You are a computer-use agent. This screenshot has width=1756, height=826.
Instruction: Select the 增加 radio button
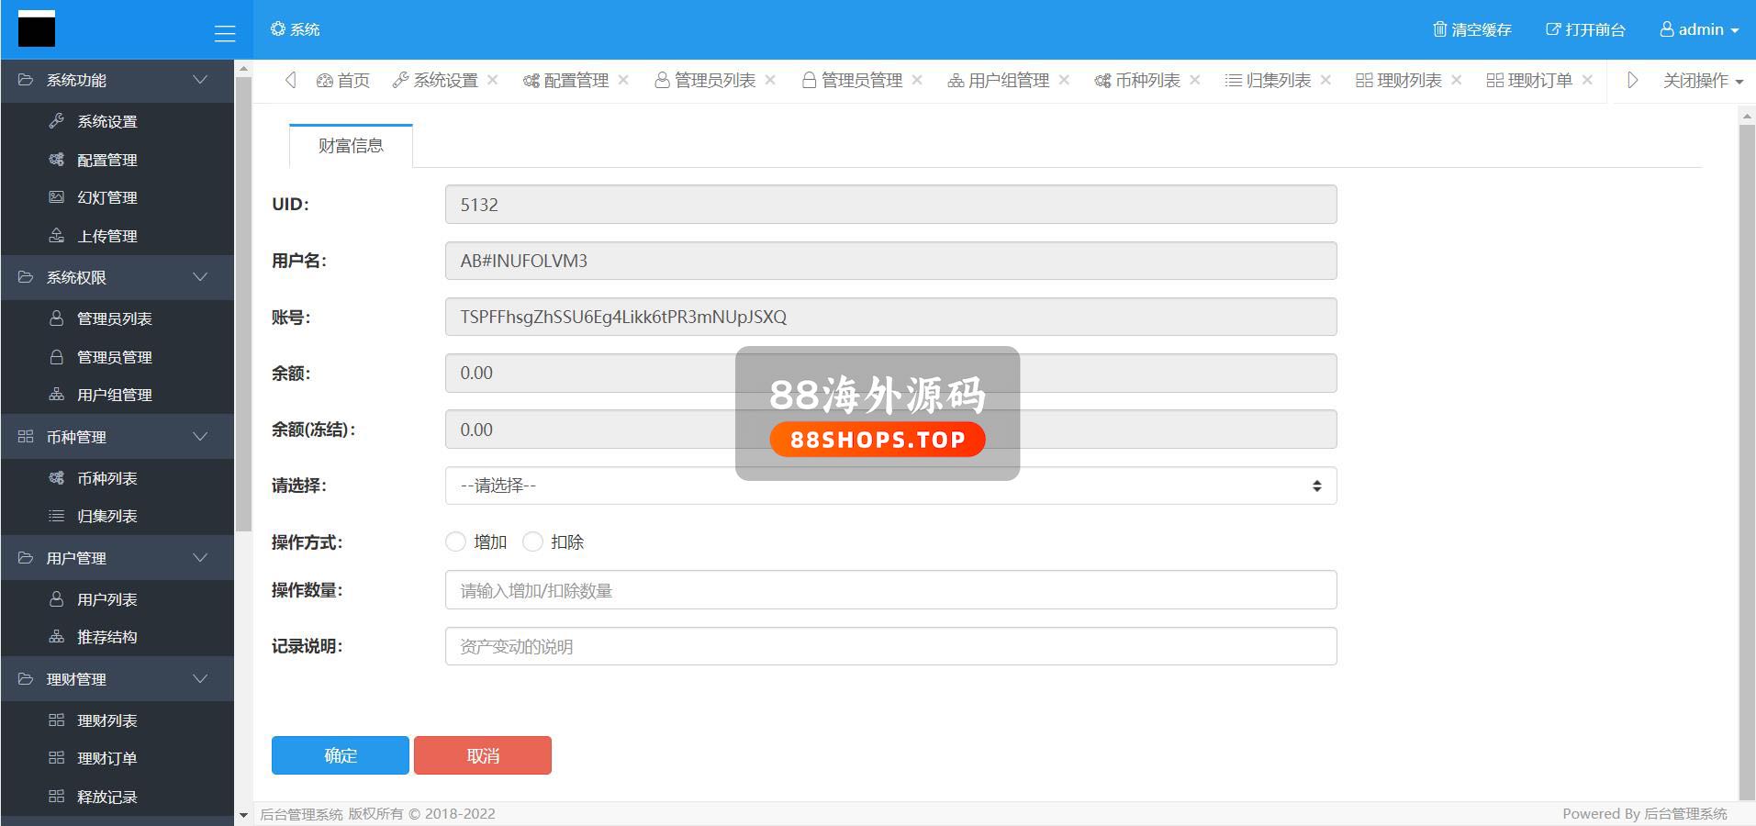455,542
